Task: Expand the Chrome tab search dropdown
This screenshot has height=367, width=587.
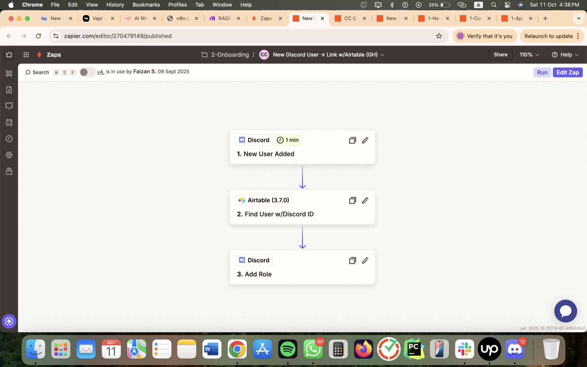Action: [x=578, y=18]
